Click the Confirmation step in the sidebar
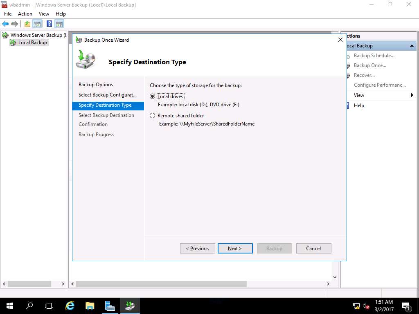The image size is (419, 314). (93, 124)
